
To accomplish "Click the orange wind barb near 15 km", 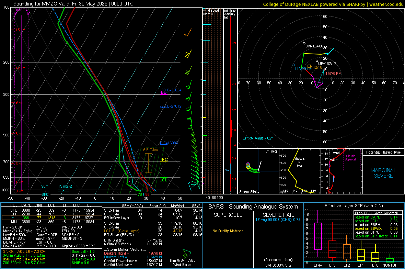I will (188, 33).
